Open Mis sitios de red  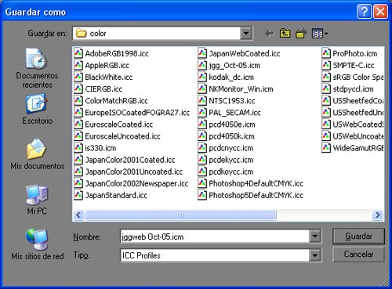pyautogui.click(x=37, y=244)
